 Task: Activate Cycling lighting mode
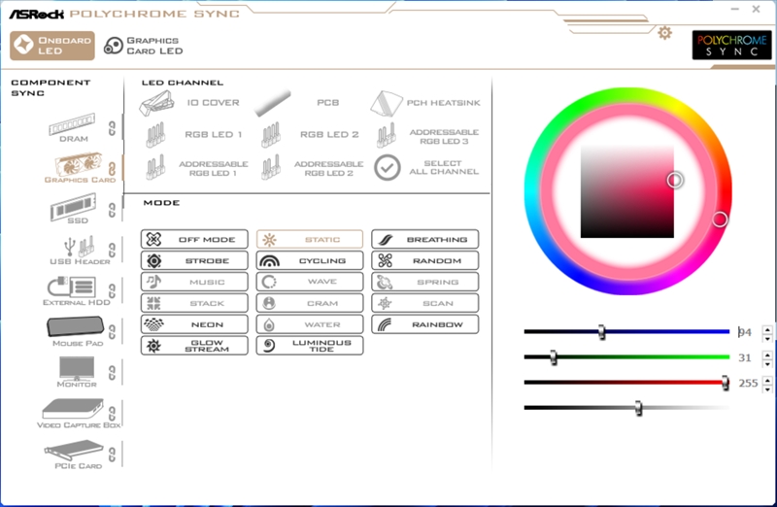click(310, 260)
